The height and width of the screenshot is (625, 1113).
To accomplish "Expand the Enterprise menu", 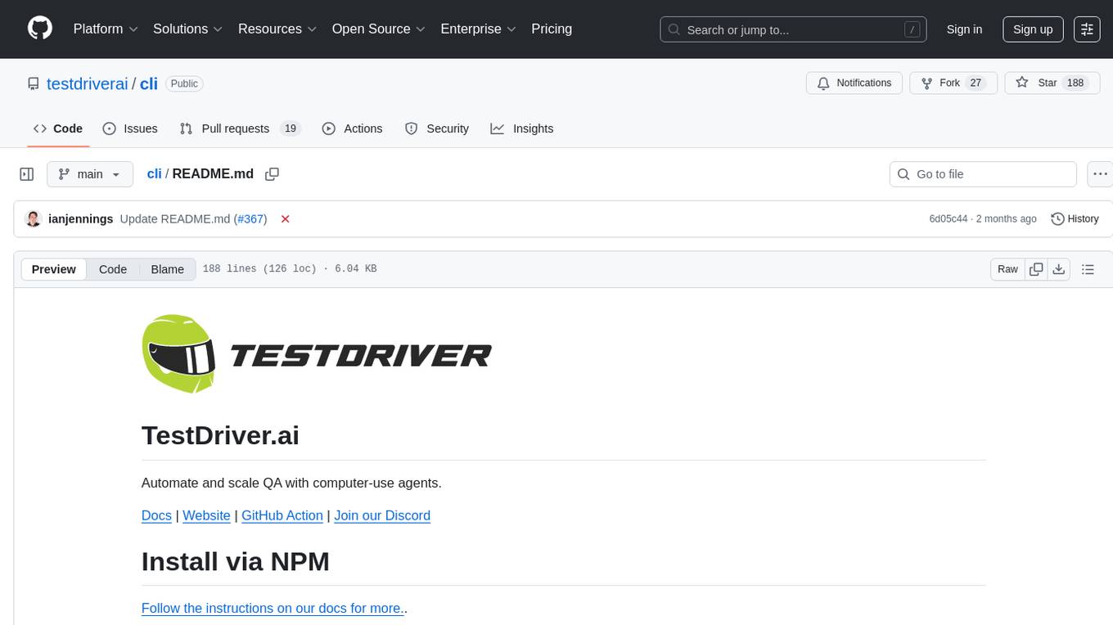I will pyautogui.click(x=479, y=29).
